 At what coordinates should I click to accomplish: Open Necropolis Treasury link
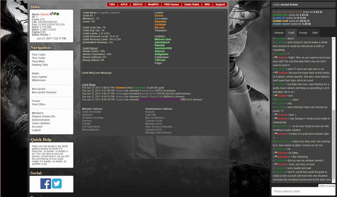[x=44, y=92]
